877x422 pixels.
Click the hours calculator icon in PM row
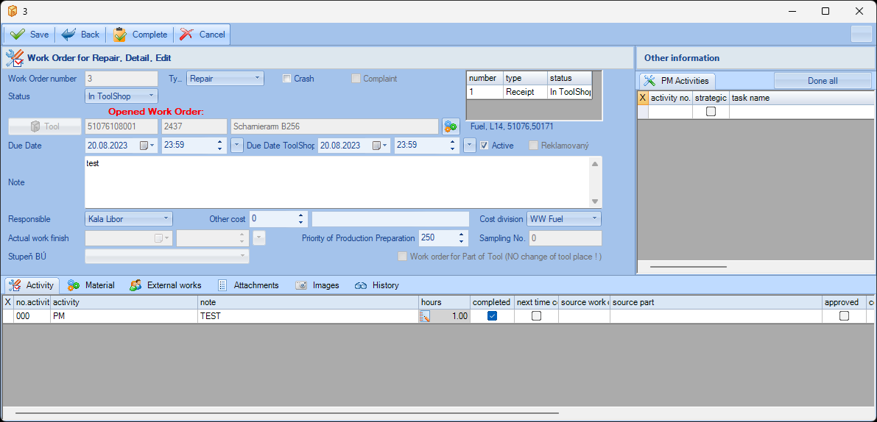pyautogui.click(x=425, y=316)
